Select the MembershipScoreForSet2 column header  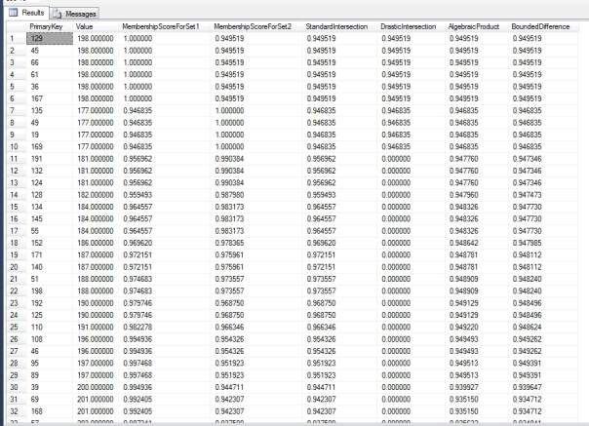pyautogui.click(x=256, y=26)
